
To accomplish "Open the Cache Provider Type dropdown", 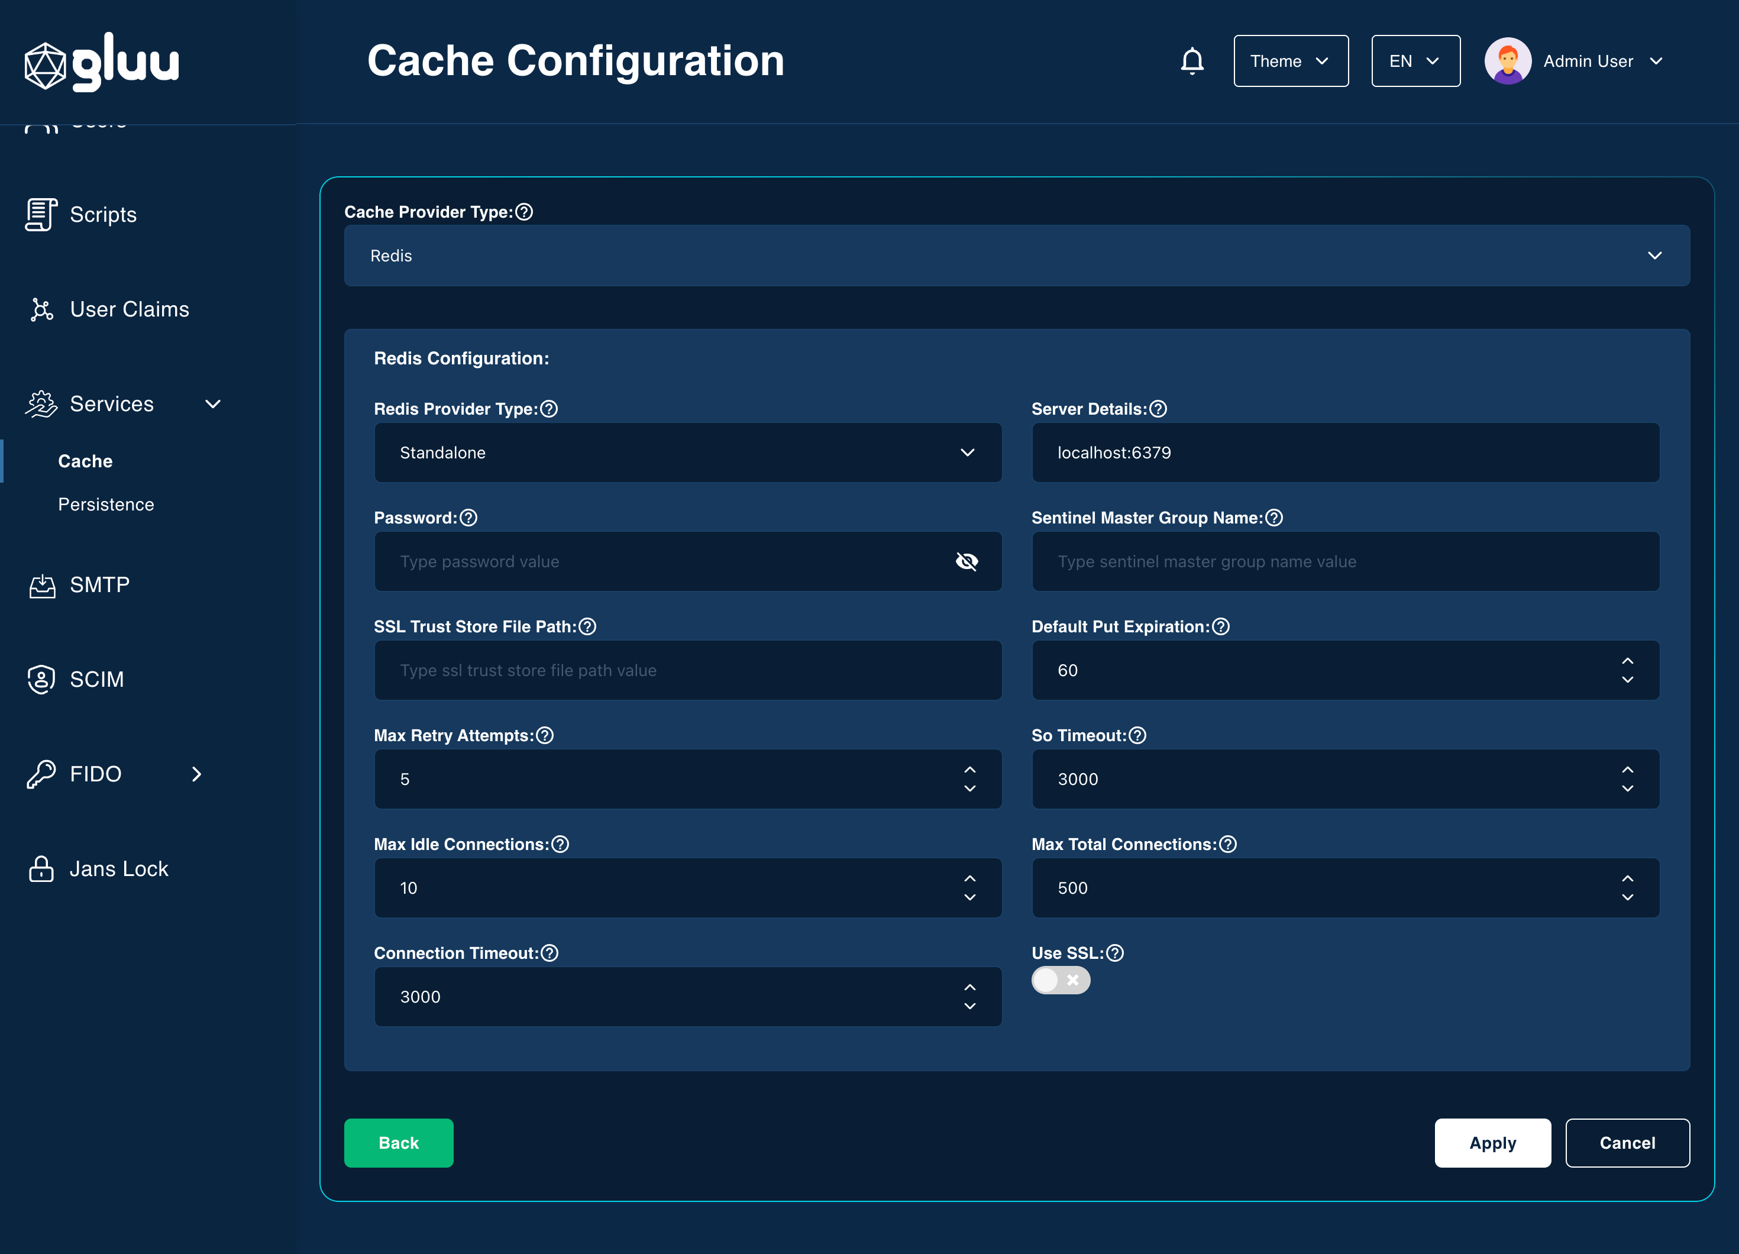I will coord(1017,256).
